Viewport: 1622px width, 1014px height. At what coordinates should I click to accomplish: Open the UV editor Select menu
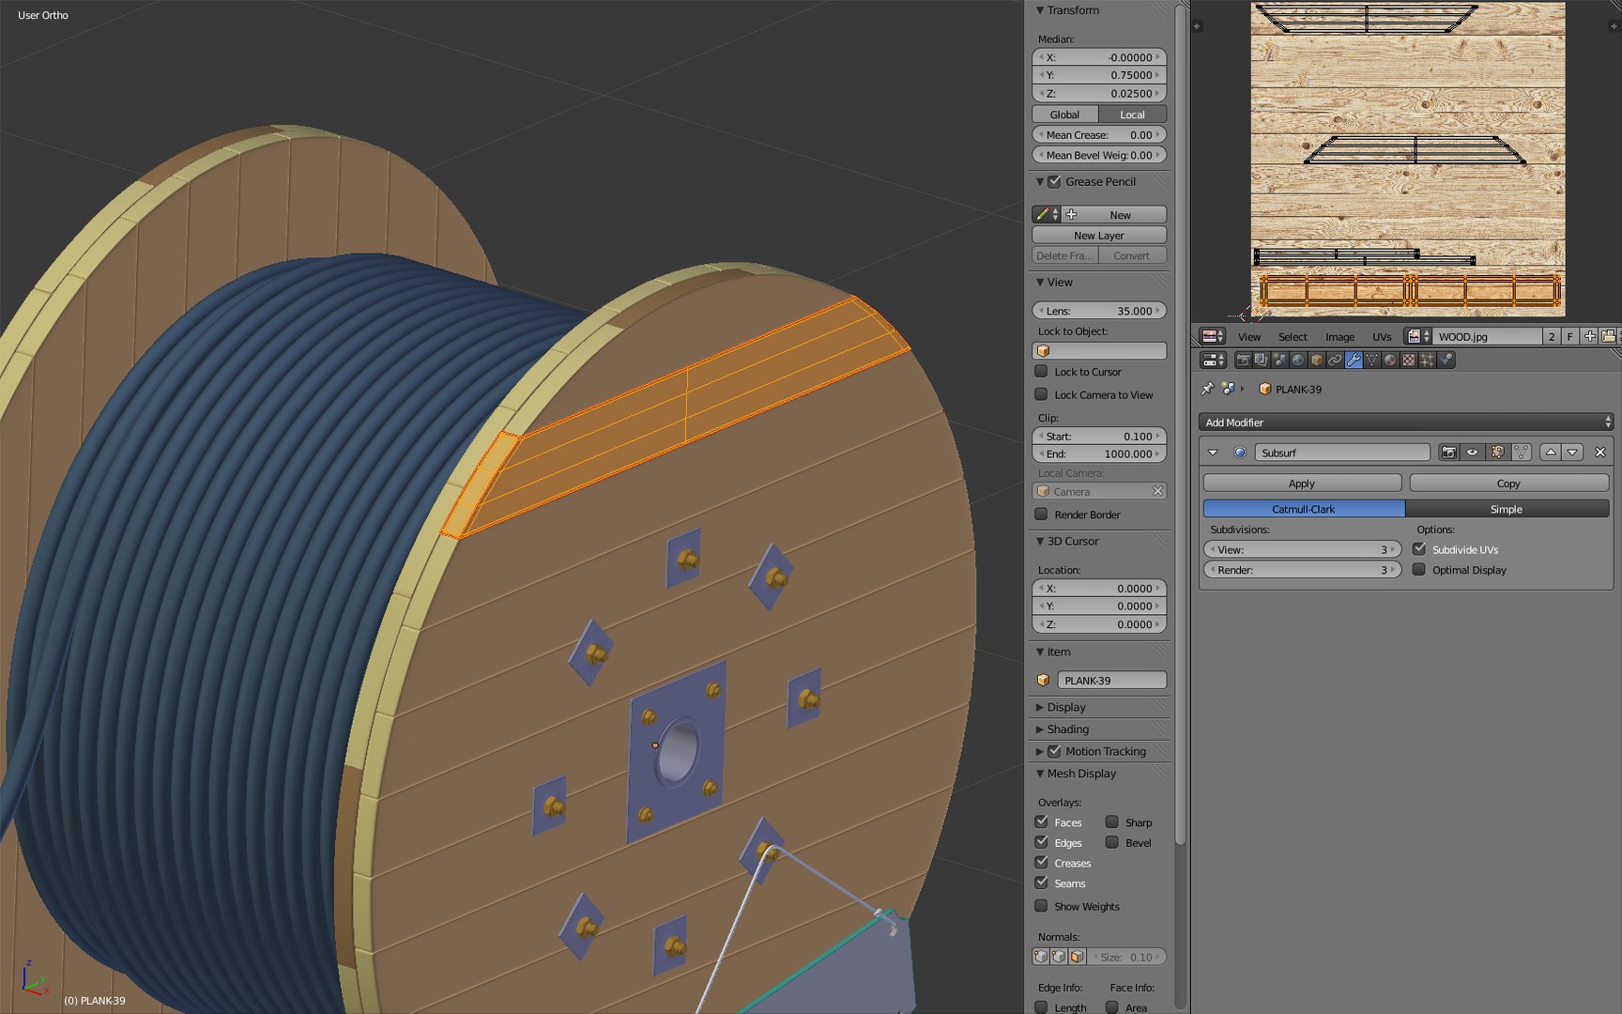tap(1293, 337)
